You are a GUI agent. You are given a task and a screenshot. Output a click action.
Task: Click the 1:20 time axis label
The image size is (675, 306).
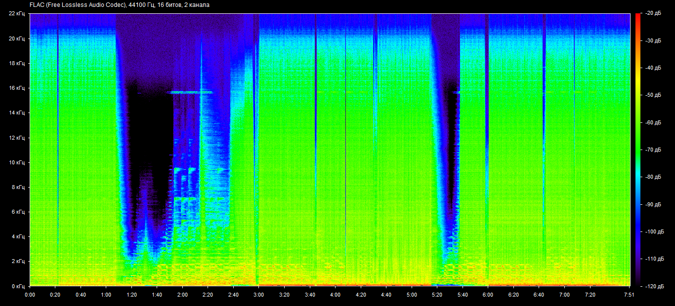131,295
